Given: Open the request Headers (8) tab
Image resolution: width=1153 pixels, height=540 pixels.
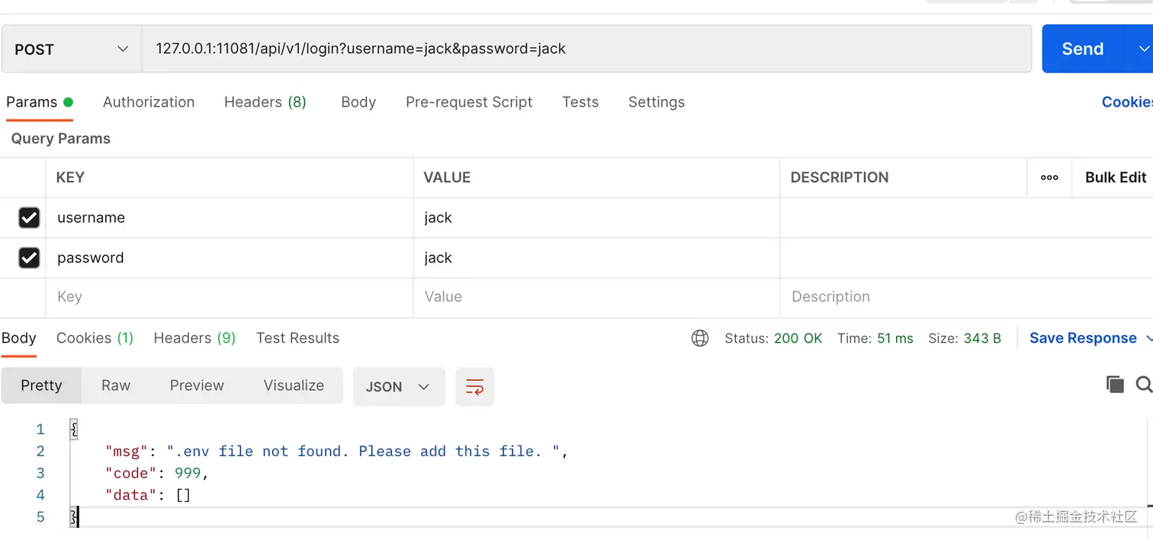Looking at the screenshot, I should (x=265, y=102).
